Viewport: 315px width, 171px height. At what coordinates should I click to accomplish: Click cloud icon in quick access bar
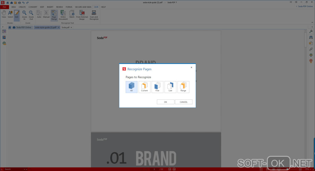[x=12, y=2]
